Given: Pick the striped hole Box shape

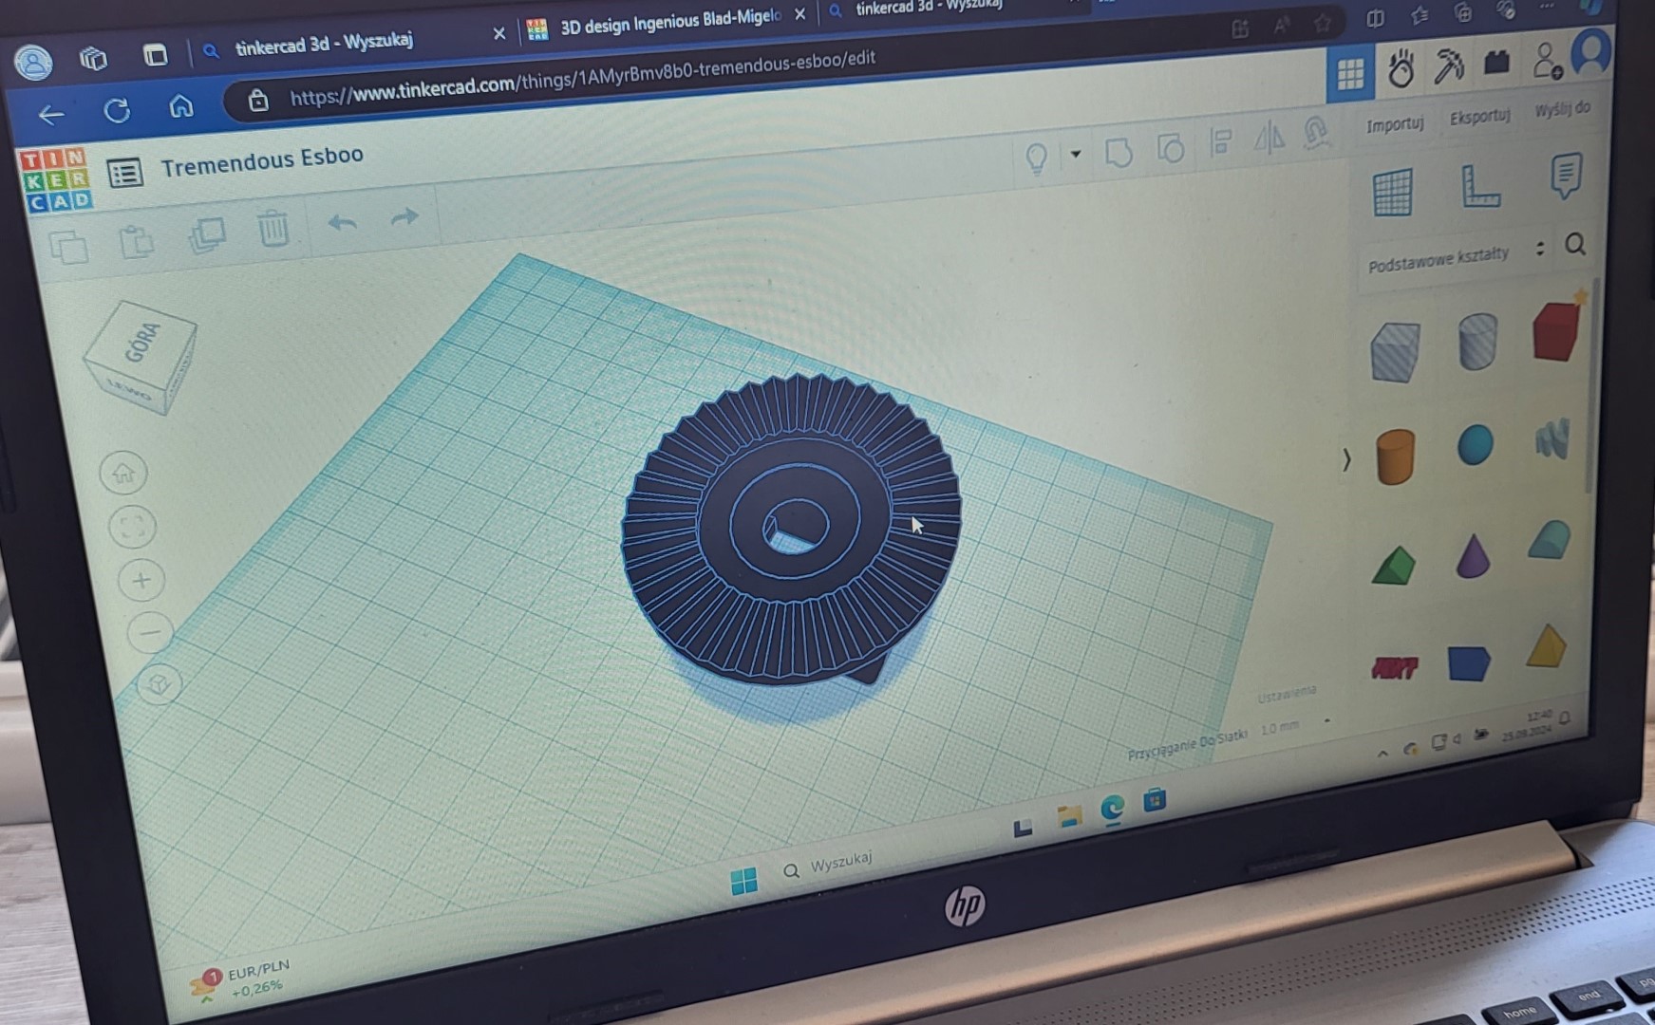Looking at the screenshot, I should [1395, 351].
